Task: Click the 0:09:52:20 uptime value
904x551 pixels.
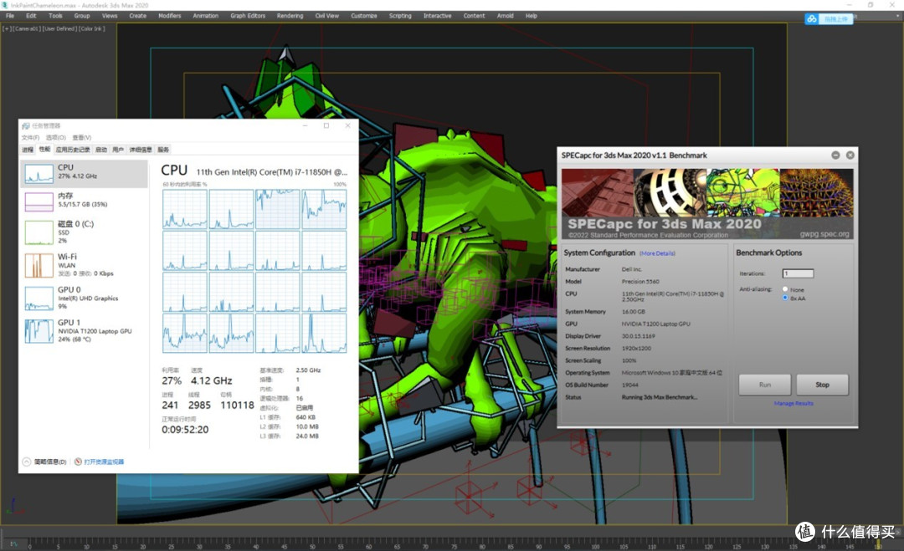Action: pyautogui.click(x=185, y=430)
